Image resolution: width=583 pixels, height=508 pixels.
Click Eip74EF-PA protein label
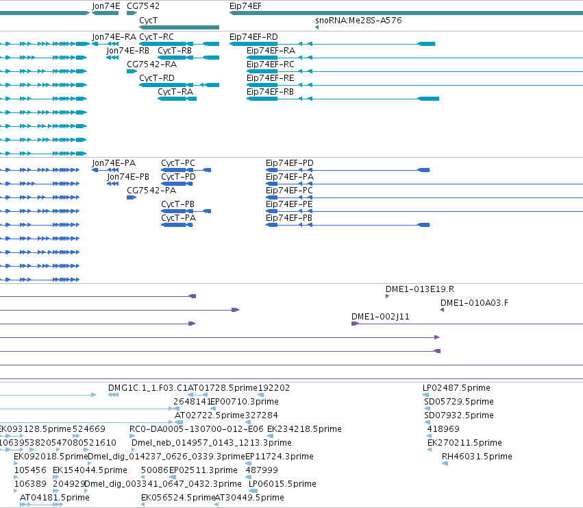click(x=290, y=177)
